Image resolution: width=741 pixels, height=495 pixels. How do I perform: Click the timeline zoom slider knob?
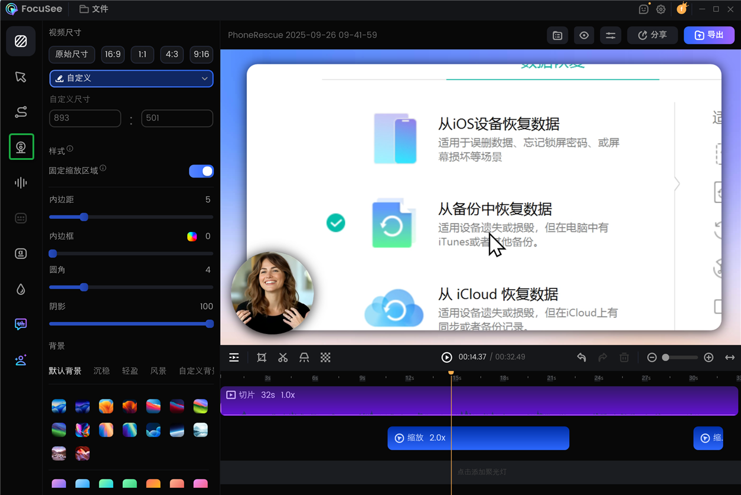[x=665, y=358]
